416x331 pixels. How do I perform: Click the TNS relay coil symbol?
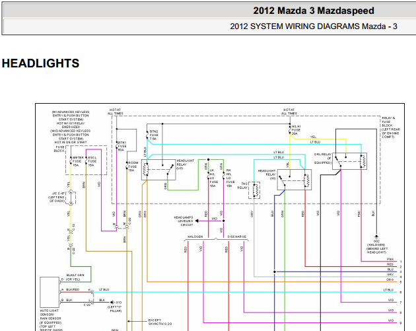(x=256, y=190)
